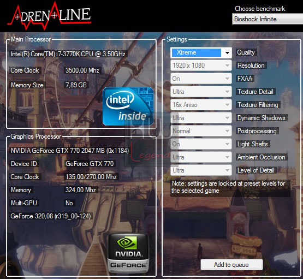This screenshot has width=303, height=279.
Task: Click the GeForce 320,08 driver version text
Action: point(51,216)
